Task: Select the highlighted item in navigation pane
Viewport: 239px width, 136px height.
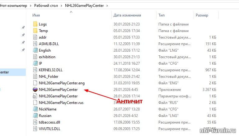Action: click(x=9, y=72)
